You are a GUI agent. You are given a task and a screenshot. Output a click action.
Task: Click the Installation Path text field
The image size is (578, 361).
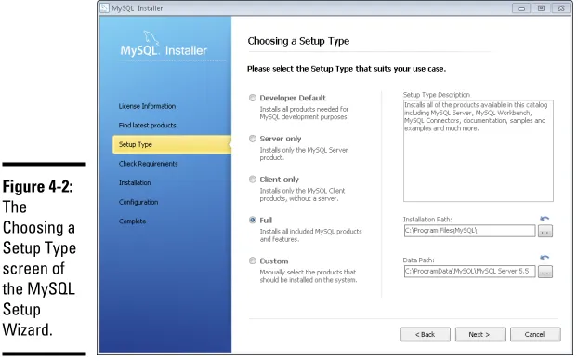tap(469, 231)
